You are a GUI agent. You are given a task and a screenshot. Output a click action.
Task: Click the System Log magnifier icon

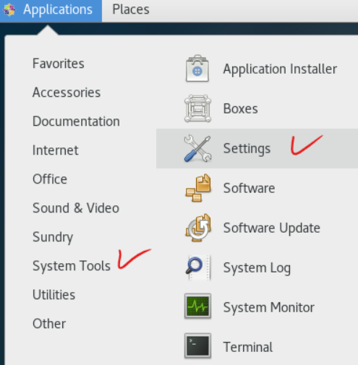point(198,267)
